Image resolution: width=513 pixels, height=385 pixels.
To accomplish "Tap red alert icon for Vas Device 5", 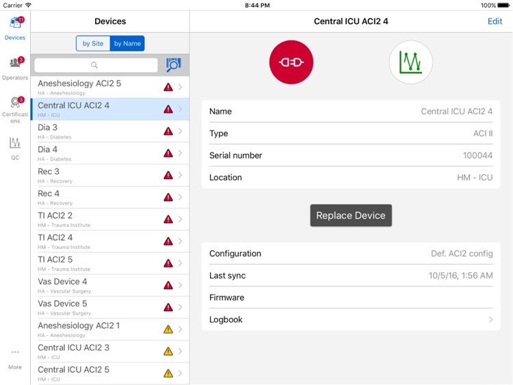I will [x=168, y=308].
